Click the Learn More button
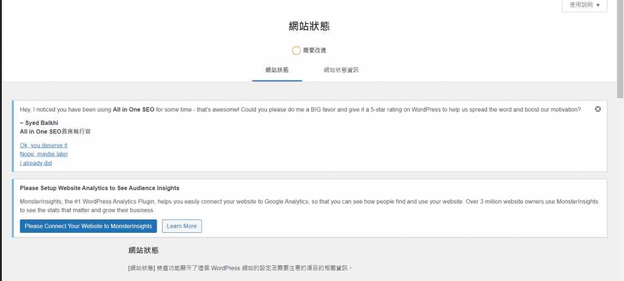This screenshot has width=624, height=281. pyautogui.click(x=182, y=226)
